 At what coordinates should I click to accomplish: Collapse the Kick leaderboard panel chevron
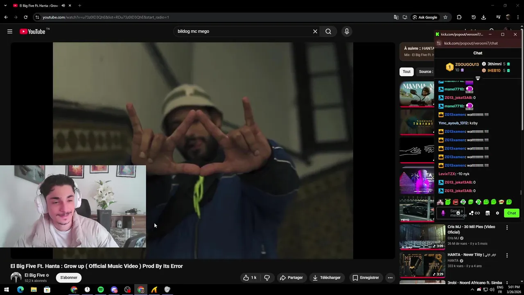(x=478, y=78)
